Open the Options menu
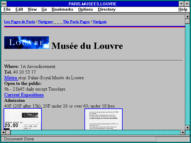The image size is (191, 143). coord(86,9)
